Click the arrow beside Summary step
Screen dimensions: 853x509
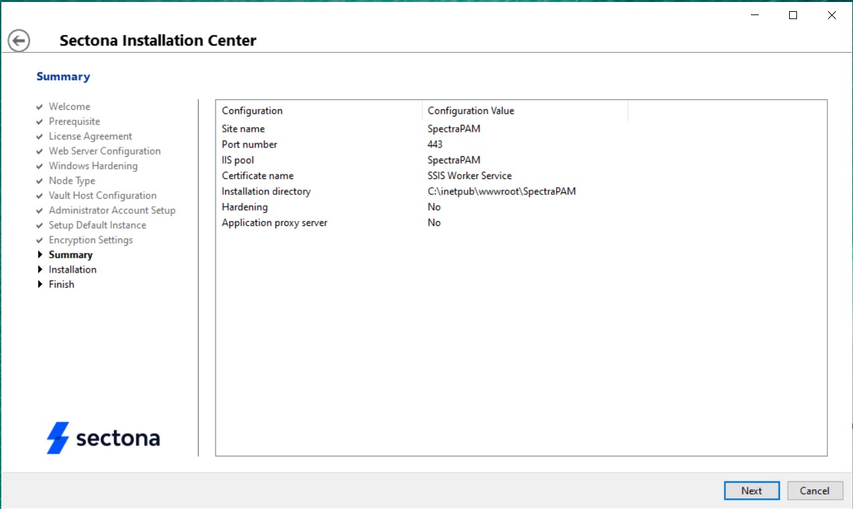(x=40, y=255)
